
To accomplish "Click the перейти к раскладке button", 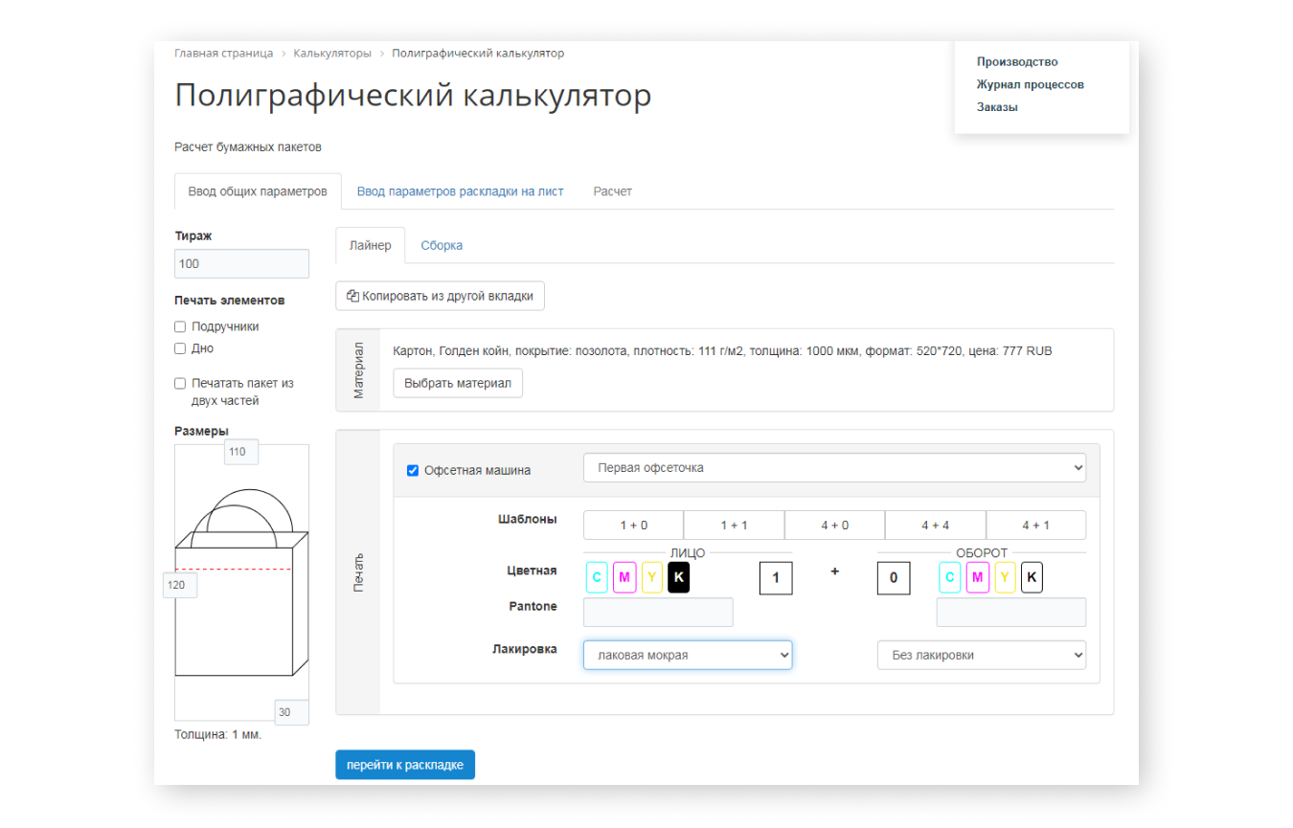I will click(x=405, y=765).
